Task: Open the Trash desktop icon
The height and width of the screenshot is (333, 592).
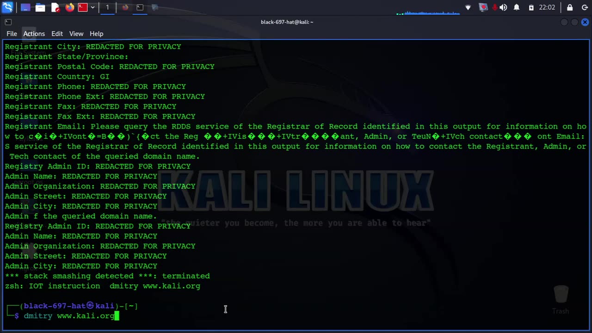Action: pyautogui.click(x=561, y=300)
